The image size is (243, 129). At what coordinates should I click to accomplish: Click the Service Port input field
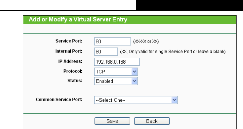click(x=112, y=41)
